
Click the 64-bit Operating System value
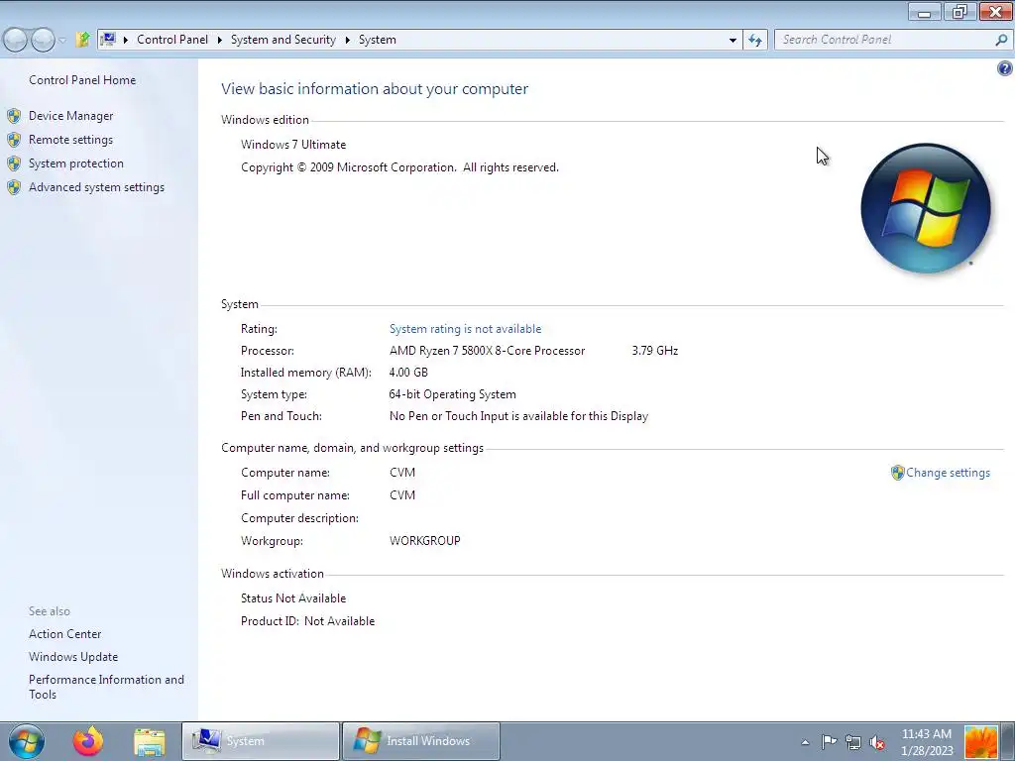[452, 394]
